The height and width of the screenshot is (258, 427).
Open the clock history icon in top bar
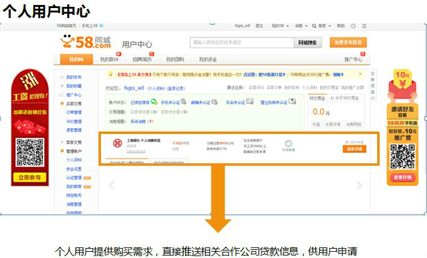tap(353, 26)
